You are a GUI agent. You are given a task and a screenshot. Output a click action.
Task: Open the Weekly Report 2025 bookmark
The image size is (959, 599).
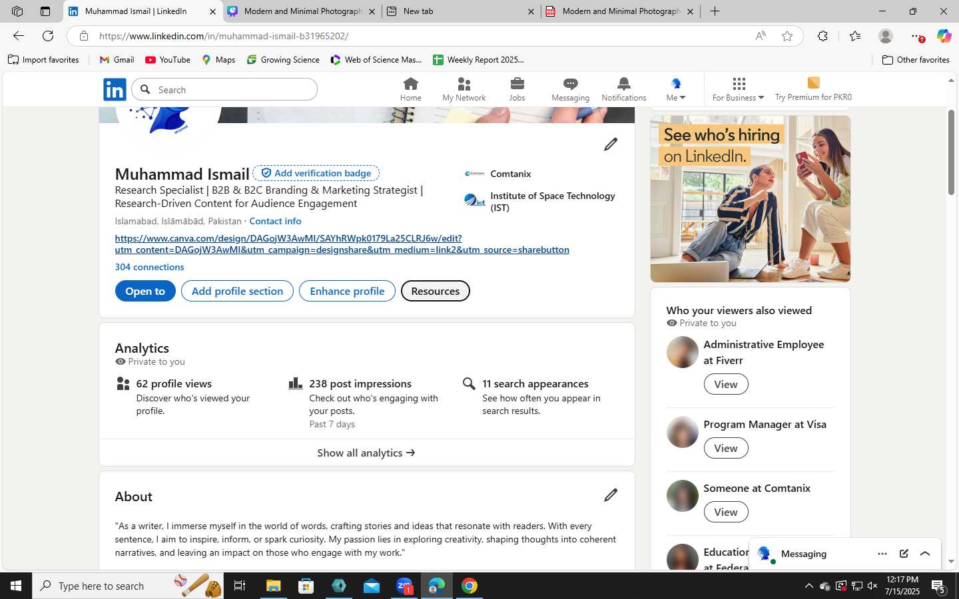(478, 60)
